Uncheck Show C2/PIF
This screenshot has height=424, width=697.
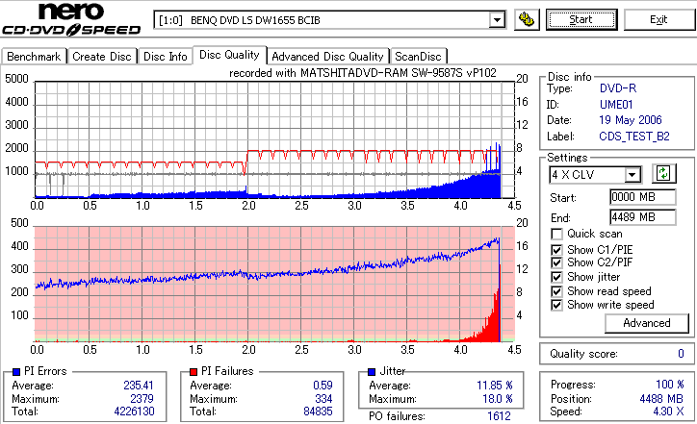coord(556,262)
